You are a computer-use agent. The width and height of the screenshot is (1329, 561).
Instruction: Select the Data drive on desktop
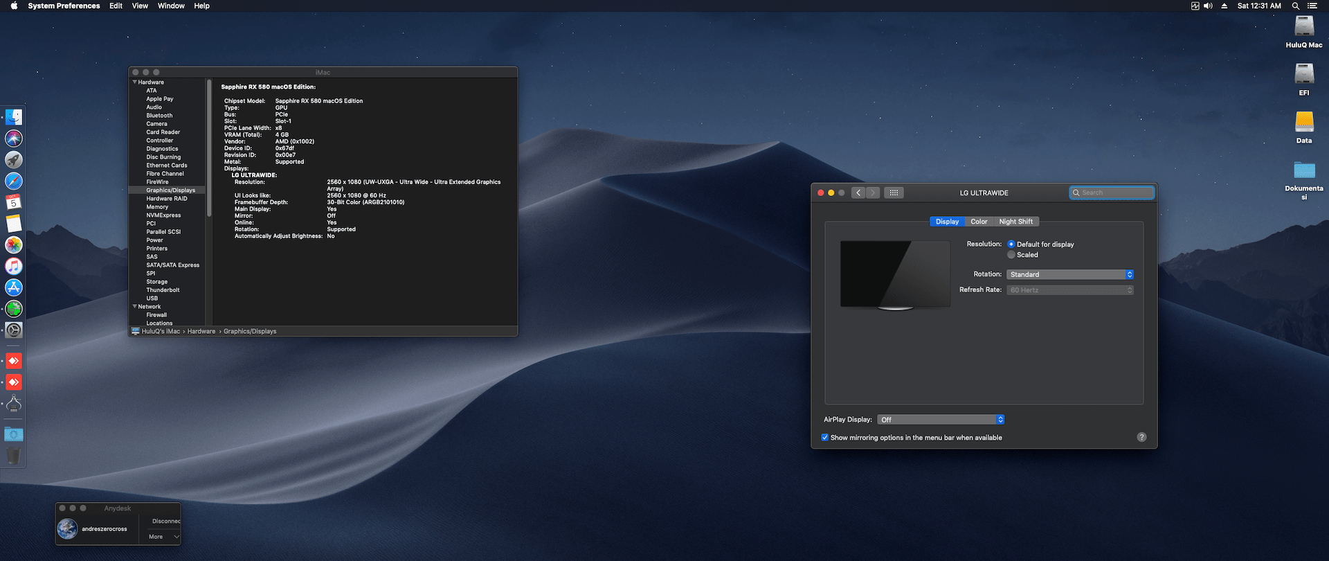click(1304, 121)
